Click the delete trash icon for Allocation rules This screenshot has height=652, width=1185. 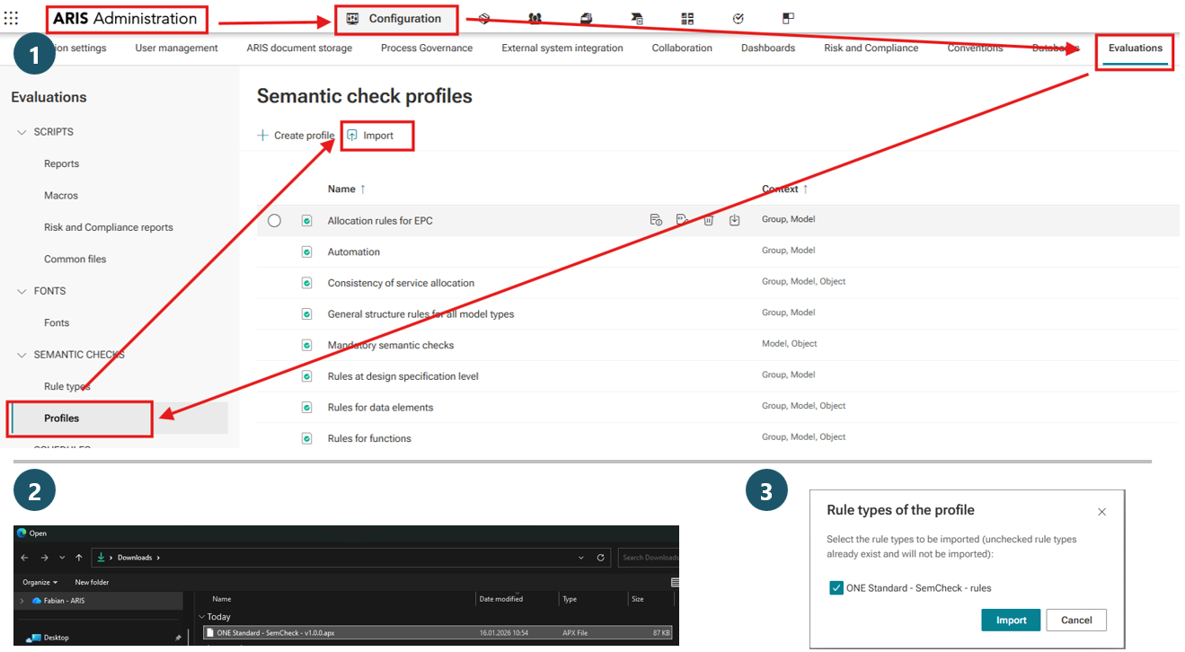(x=708, y=220)
